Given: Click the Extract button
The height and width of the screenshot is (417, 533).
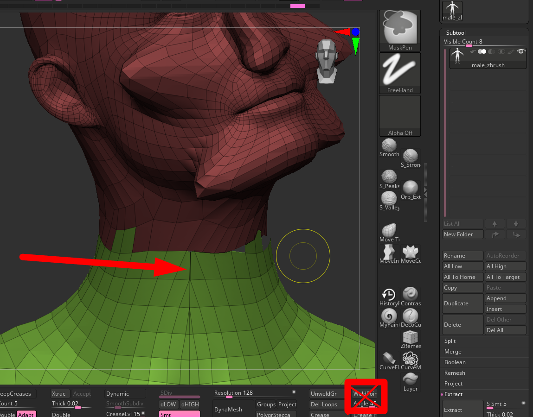Looking at the screenshot, I should 462,409.
